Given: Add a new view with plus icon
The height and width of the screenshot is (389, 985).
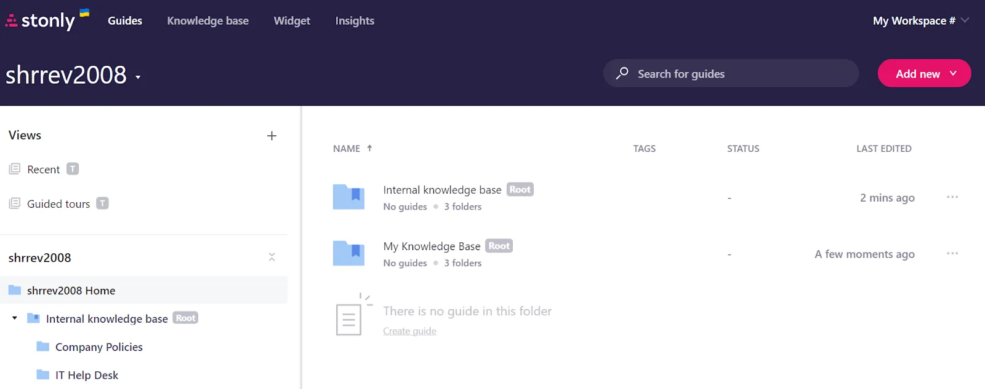Looking at the screenshot, I should coord(271,136).
